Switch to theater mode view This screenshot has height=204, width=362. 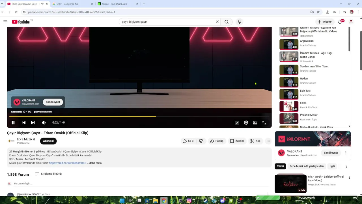click(255, 123)
